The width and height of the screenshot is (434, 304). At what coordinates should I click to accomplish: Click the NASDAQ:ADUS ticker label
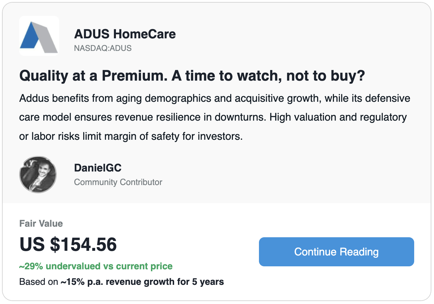click(x=103, y=48)
